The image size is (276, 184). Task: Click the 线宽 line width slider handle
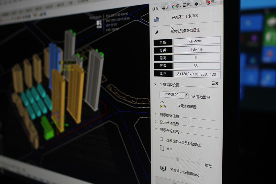pos(178,159)
